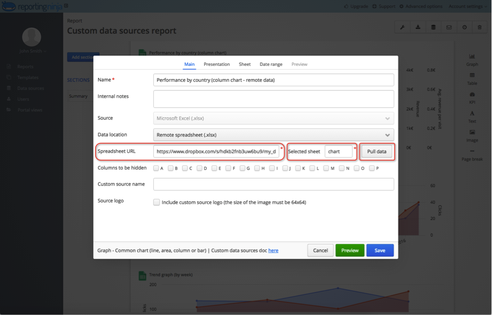
Task: Open the email report envelope icon
Action: click(x=449, y=26)
